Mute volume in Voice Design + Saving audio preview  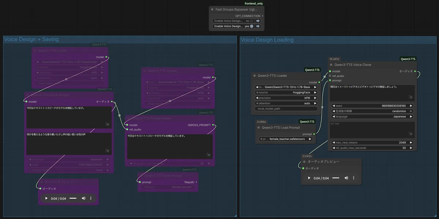83,198
